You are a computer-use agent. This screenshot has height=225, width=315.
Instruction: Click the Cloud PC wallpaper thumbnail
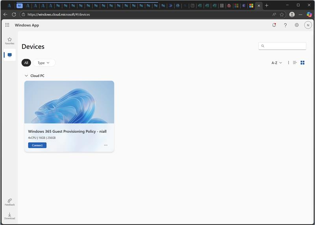point(69,102)
